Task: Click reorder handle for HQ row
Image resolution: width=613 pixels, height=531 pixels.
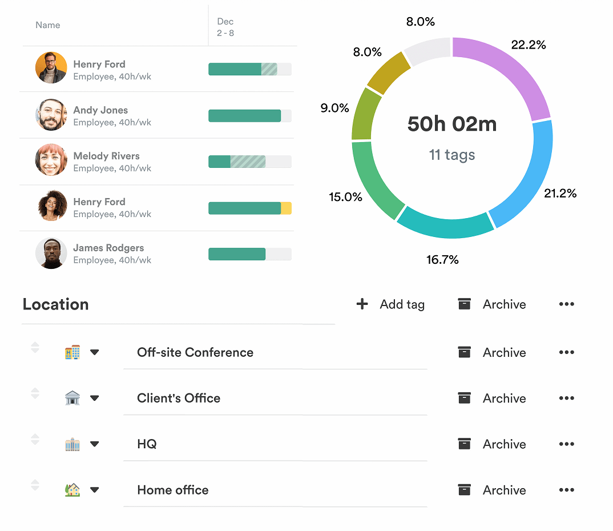Action: pos(35,439)
